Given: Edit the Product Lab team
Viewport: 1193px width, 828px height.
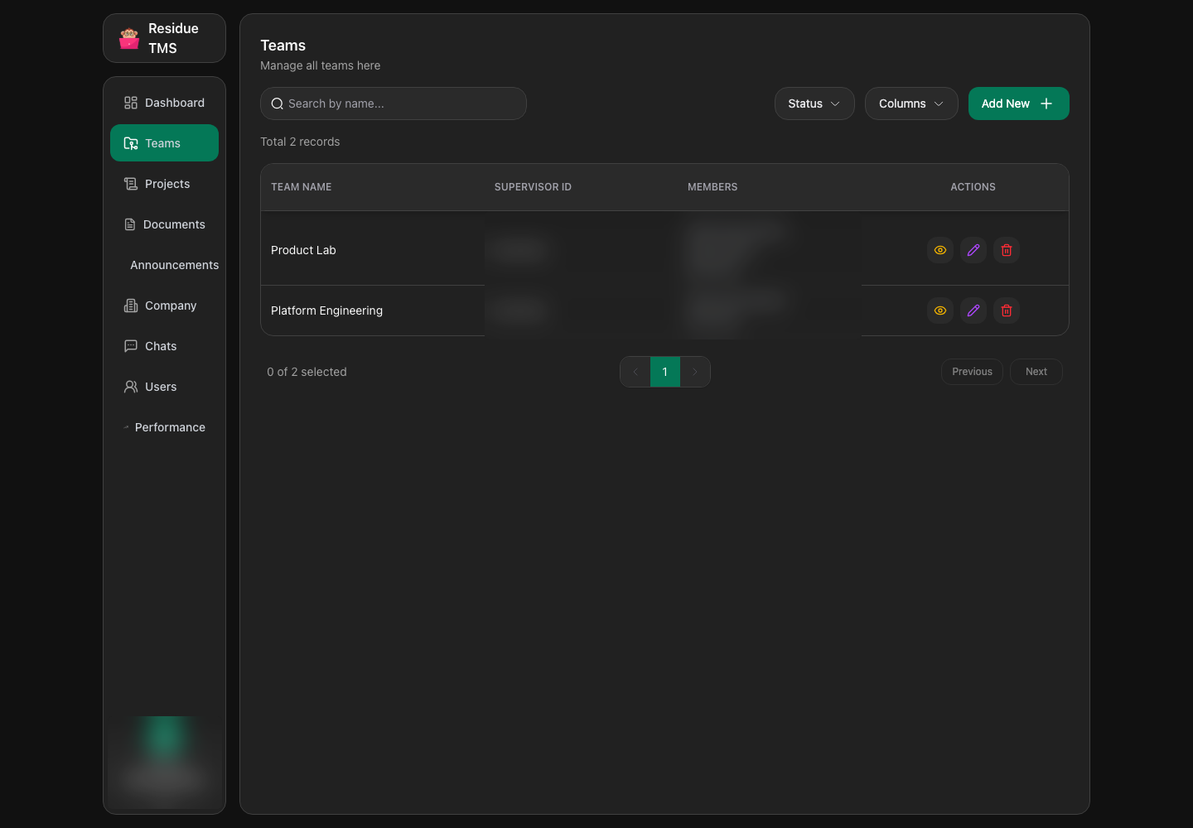Looking at the screenshot, I should point(973,250).
